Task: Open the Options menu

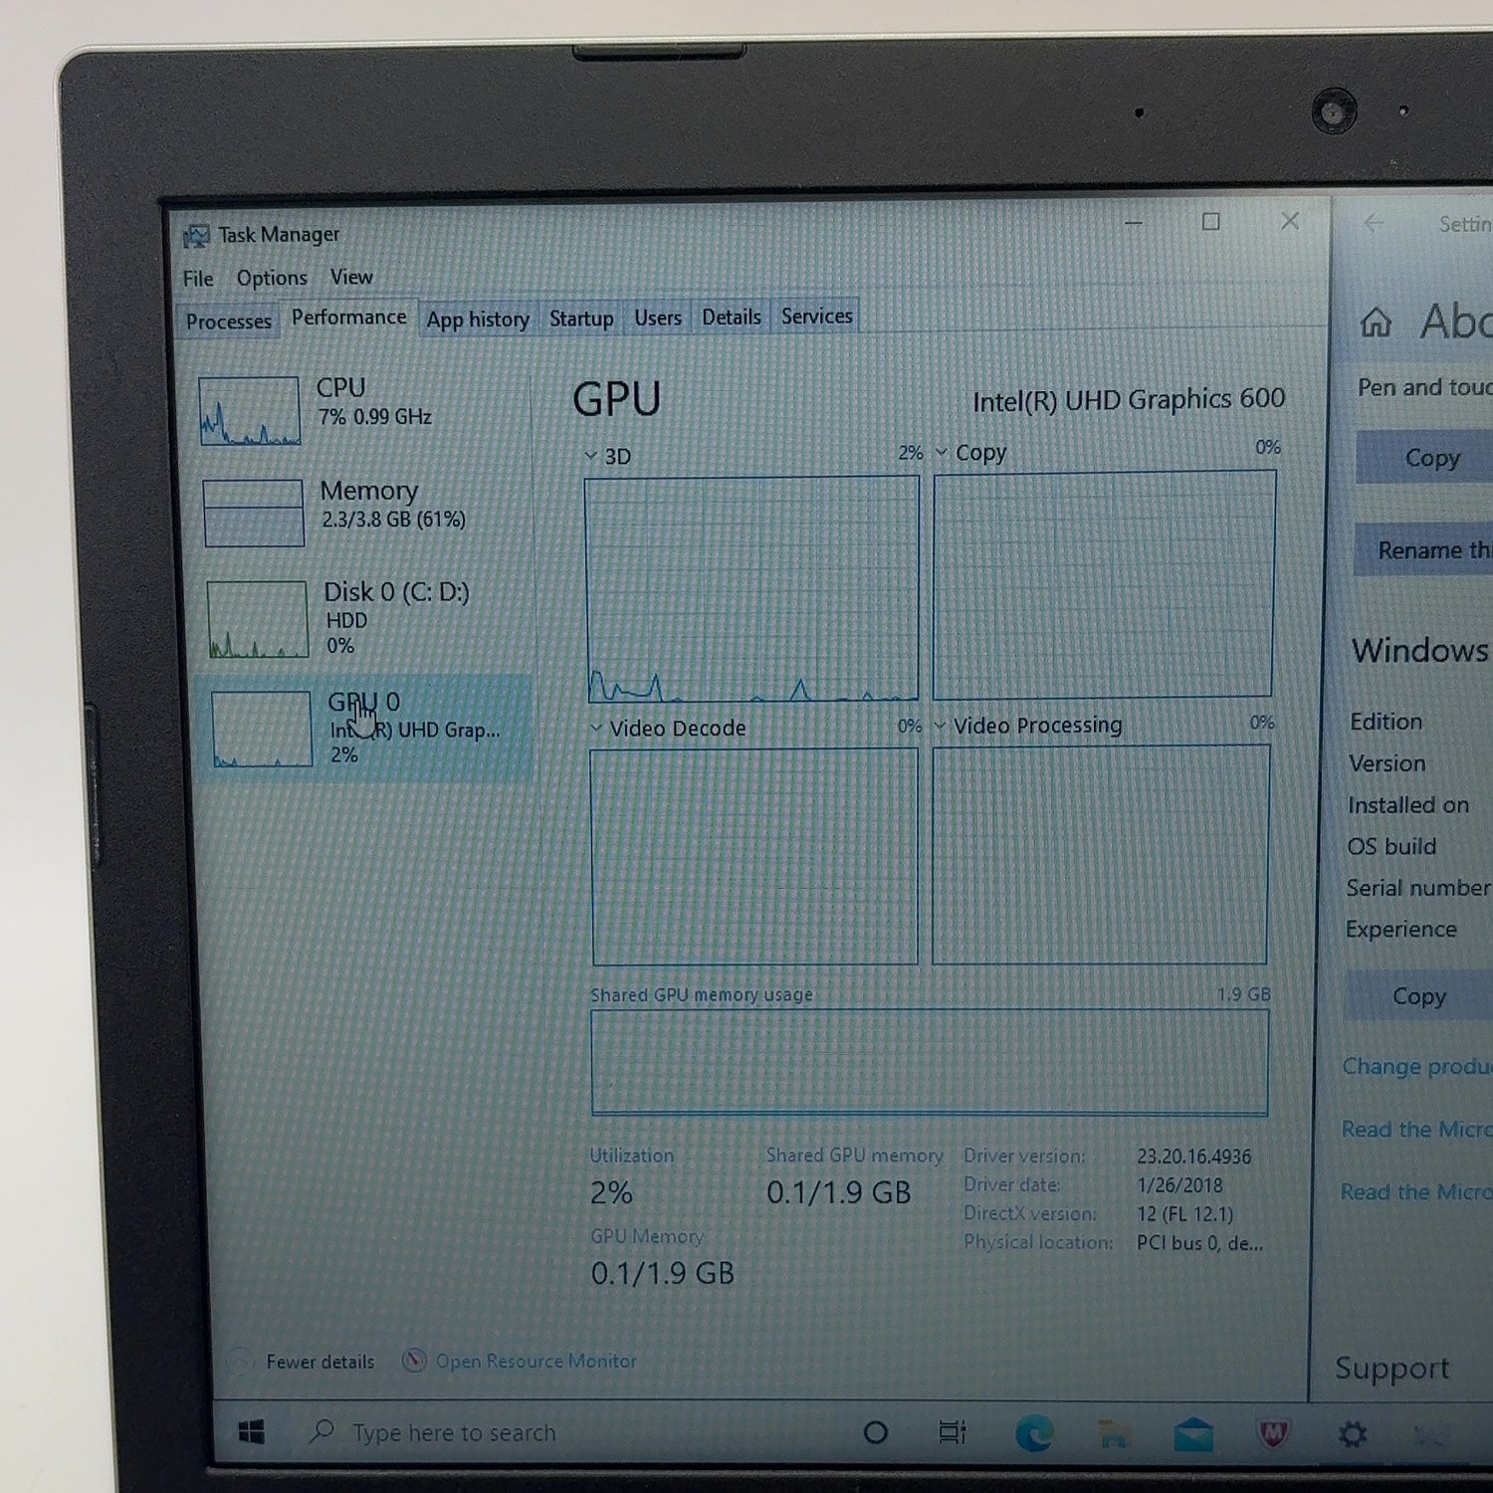Action: tap(272, 278)
